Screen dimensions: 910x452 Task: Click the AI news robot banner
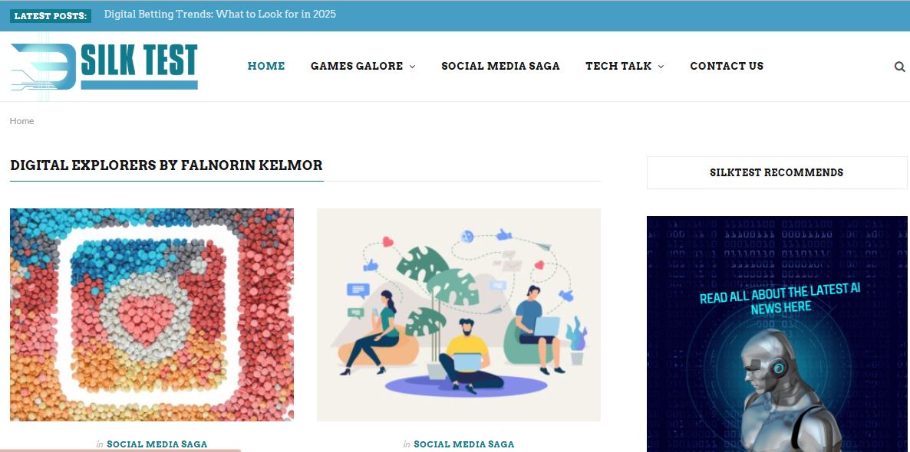pyautogui.click(x=777, y=334)
